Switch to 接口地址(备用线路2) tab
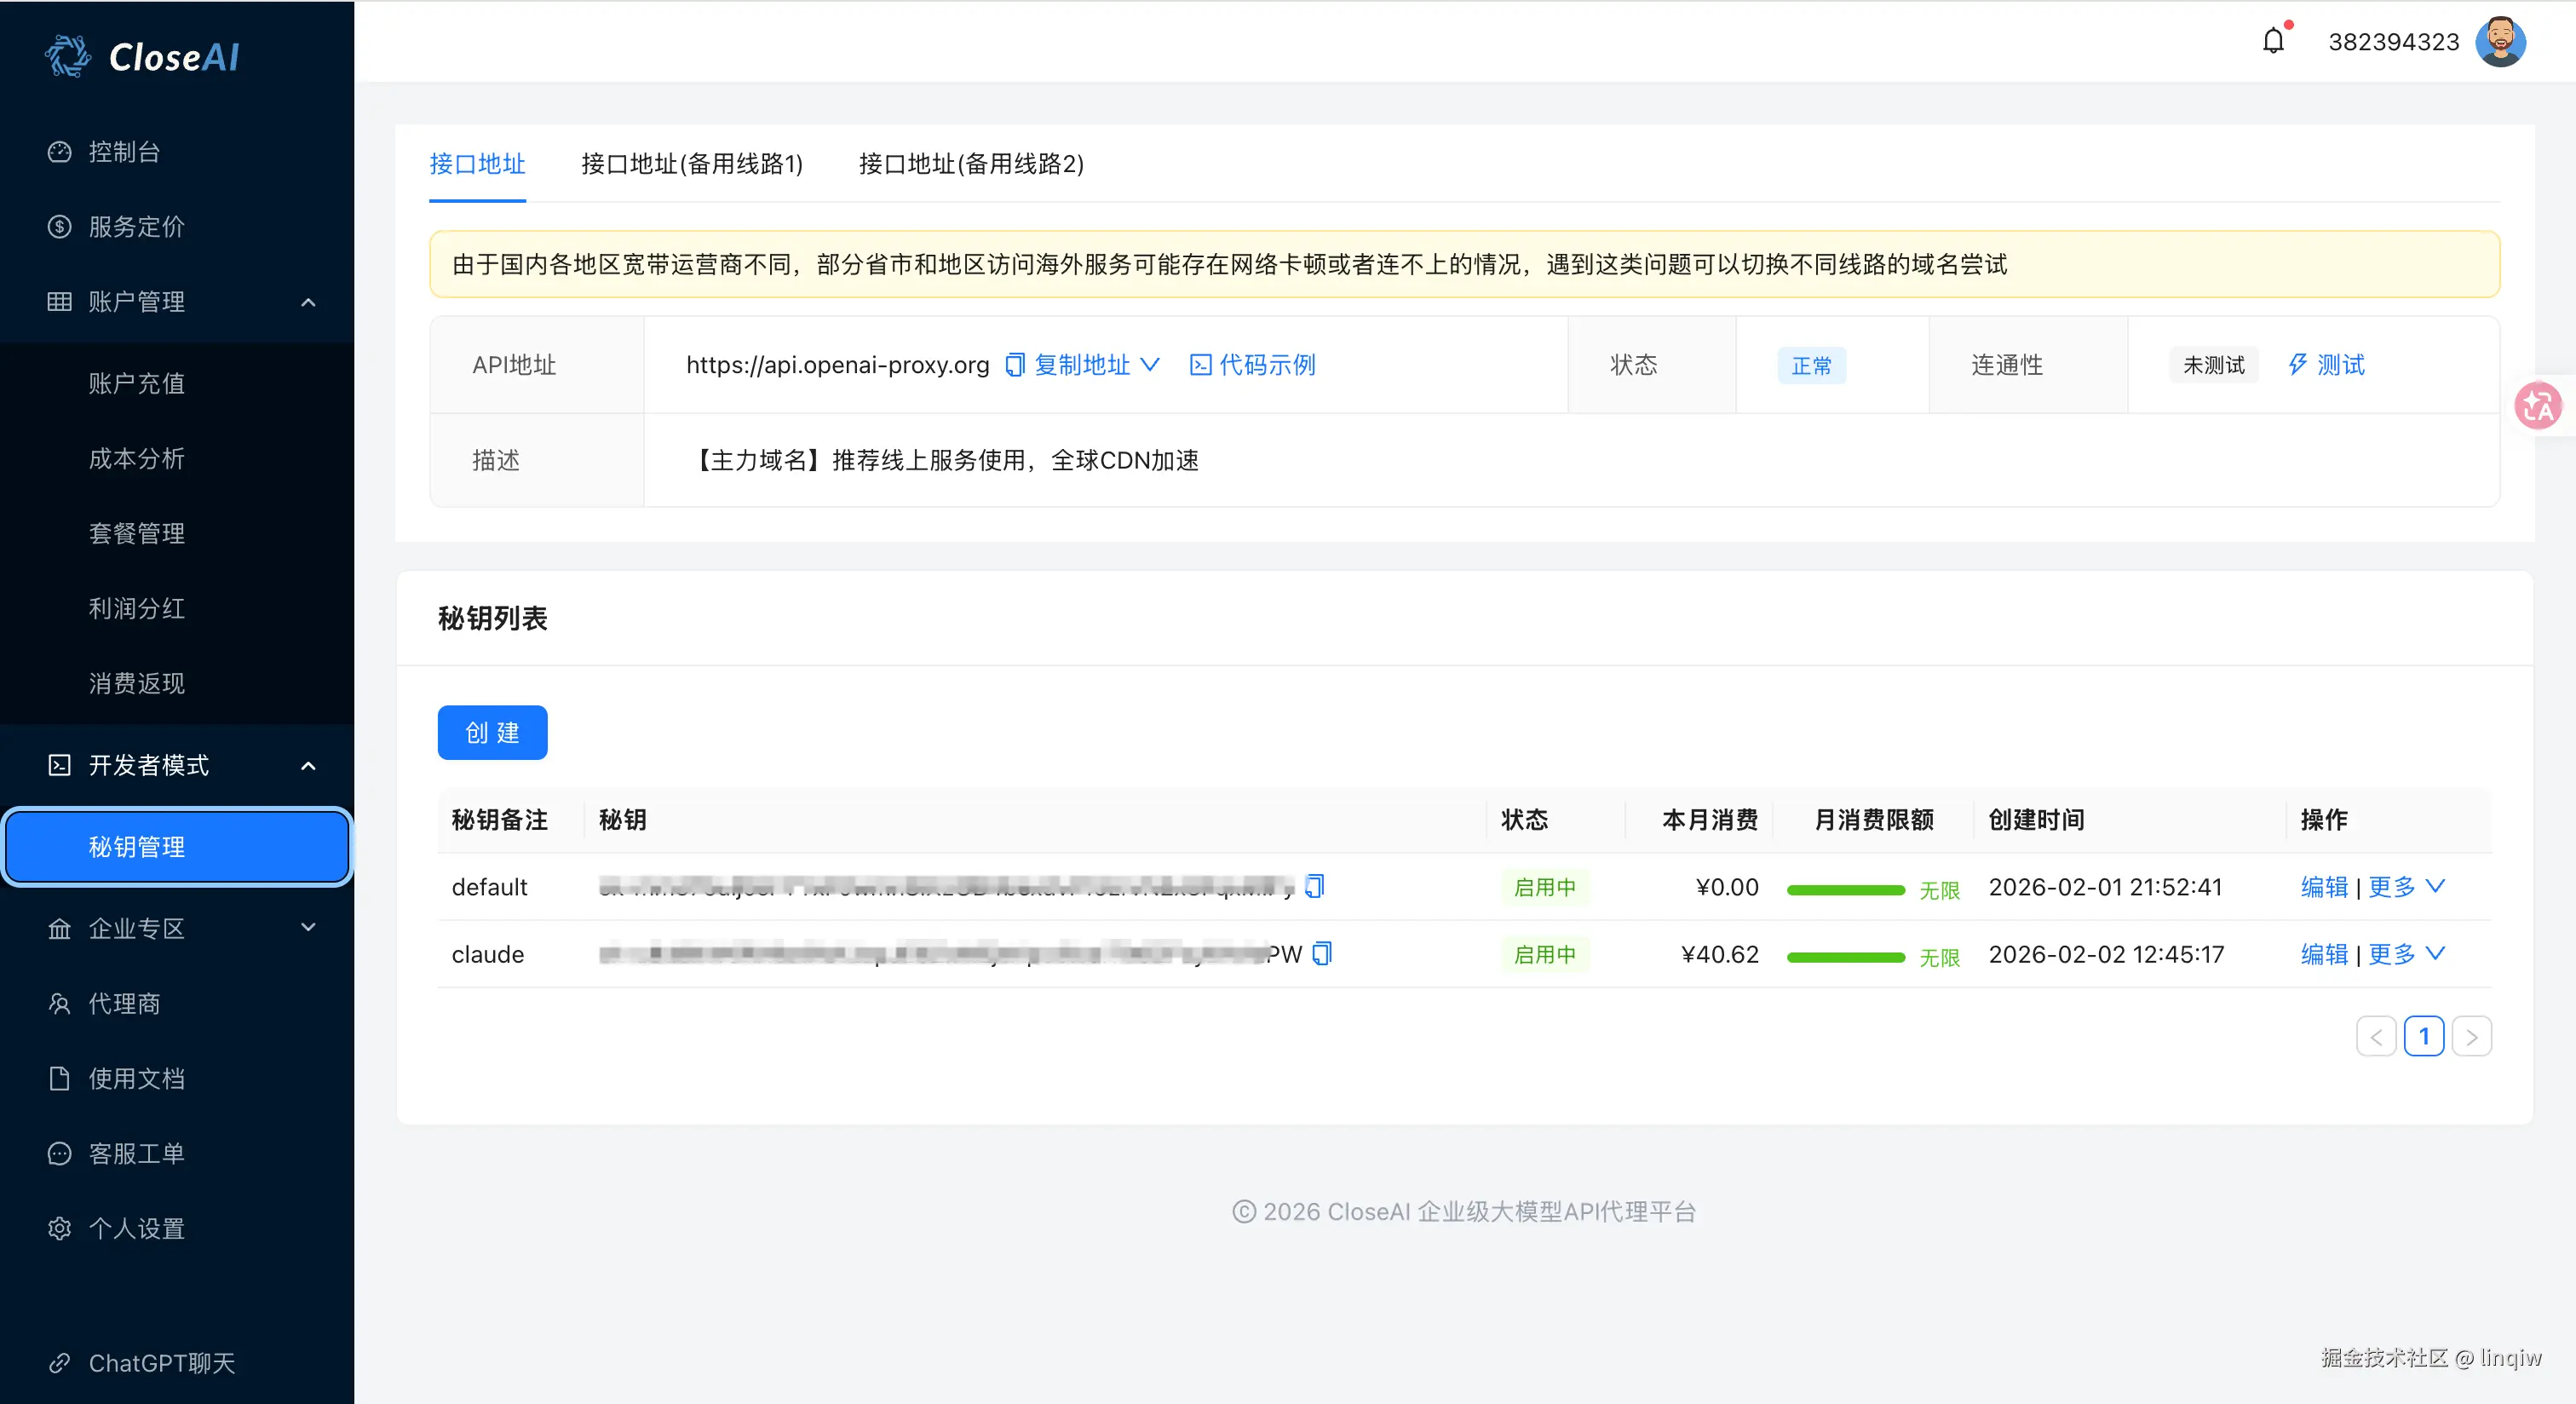 pyautogui.click(x=971, y=164)
